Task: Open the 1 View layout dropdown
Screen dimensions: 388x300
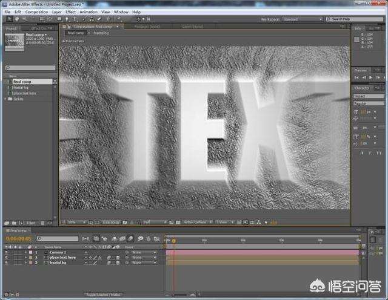Action: pos(224,223)
